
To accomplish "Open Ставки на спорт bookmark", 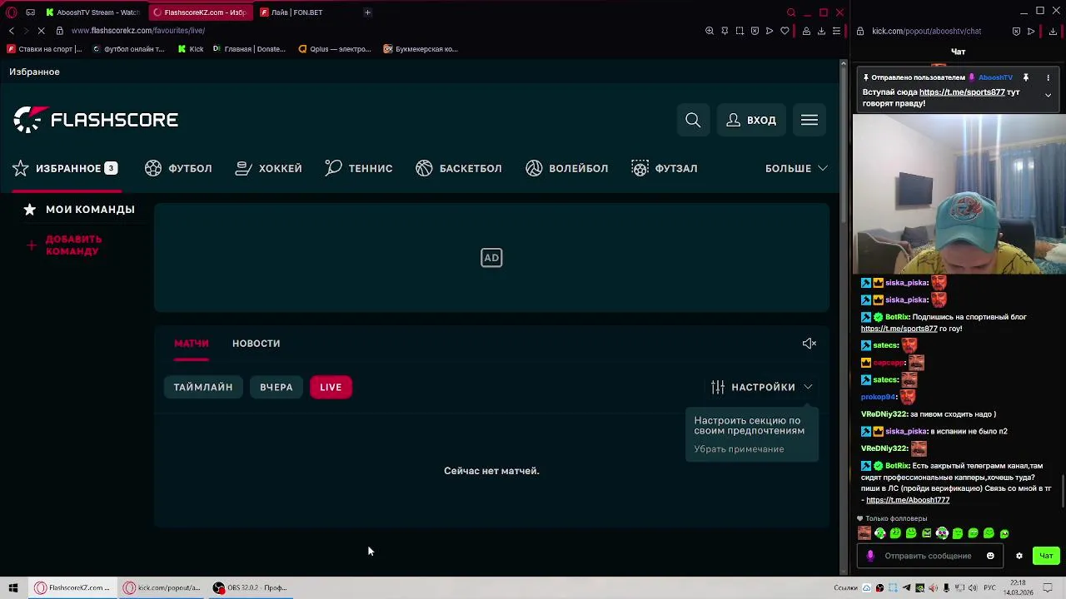I will click(x=44, y=49).
